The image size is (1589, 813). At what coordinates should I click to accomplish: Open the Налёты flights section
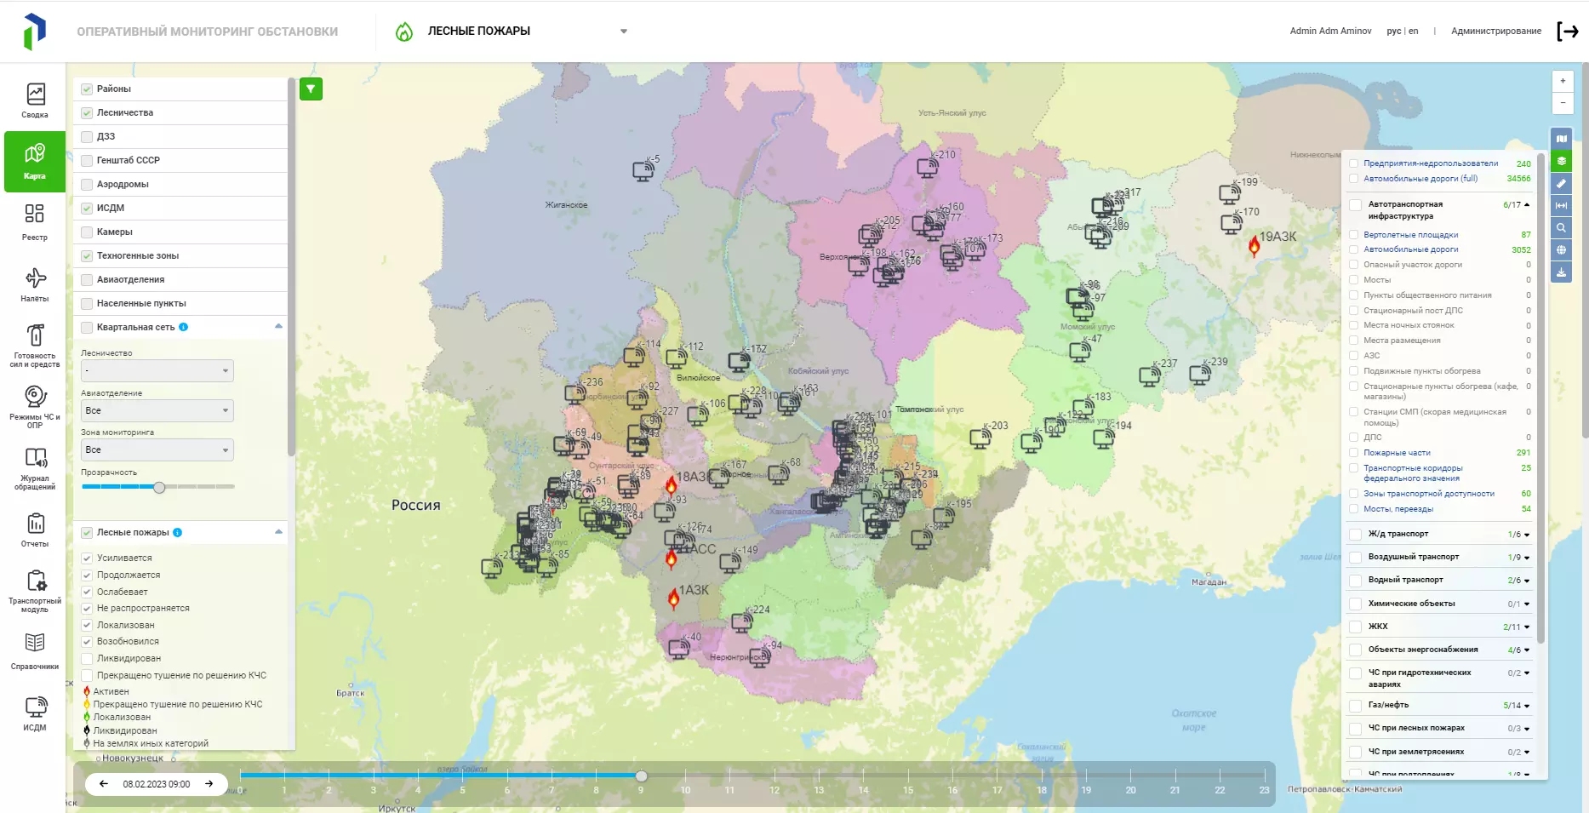coord(35,285)
